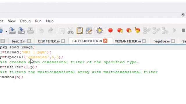Open the Help menu
The image size is (186, 104).
click(x=50, y=21)
